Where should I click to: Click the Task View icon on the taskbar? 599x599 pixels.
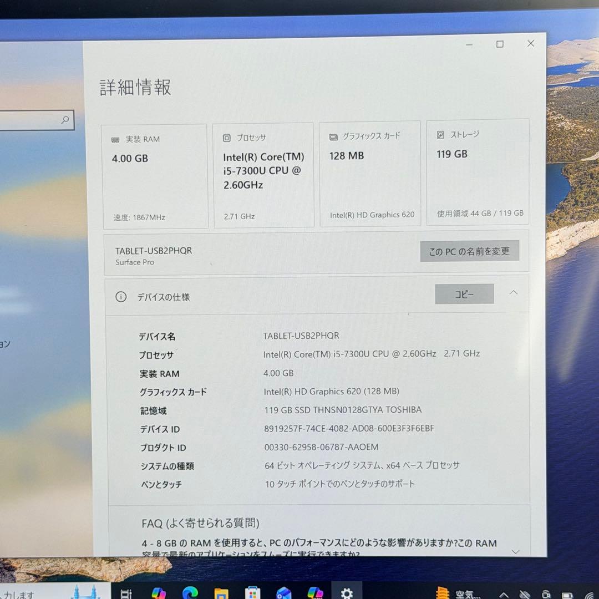pyautogui.click(x=126, y=592)
